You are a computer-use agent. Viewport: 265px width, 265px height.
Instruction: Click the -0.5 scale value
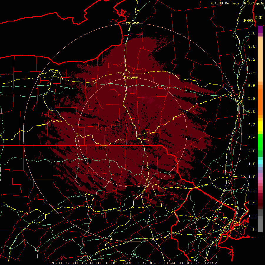[251, 203]
